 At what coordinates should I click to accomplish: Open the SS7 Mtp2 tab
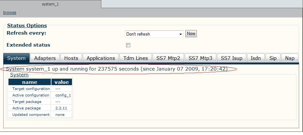point(168,58)
